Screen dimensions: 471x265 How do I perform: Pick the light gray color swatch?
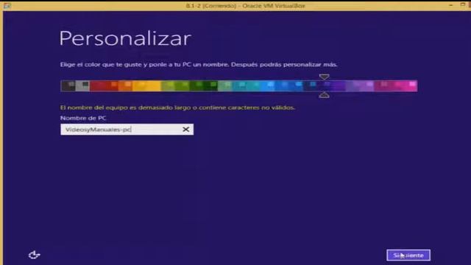[82, 86]
